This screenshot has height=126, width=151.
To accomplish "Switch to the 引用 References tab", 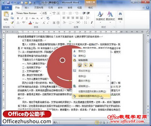I will pos(50,8).
